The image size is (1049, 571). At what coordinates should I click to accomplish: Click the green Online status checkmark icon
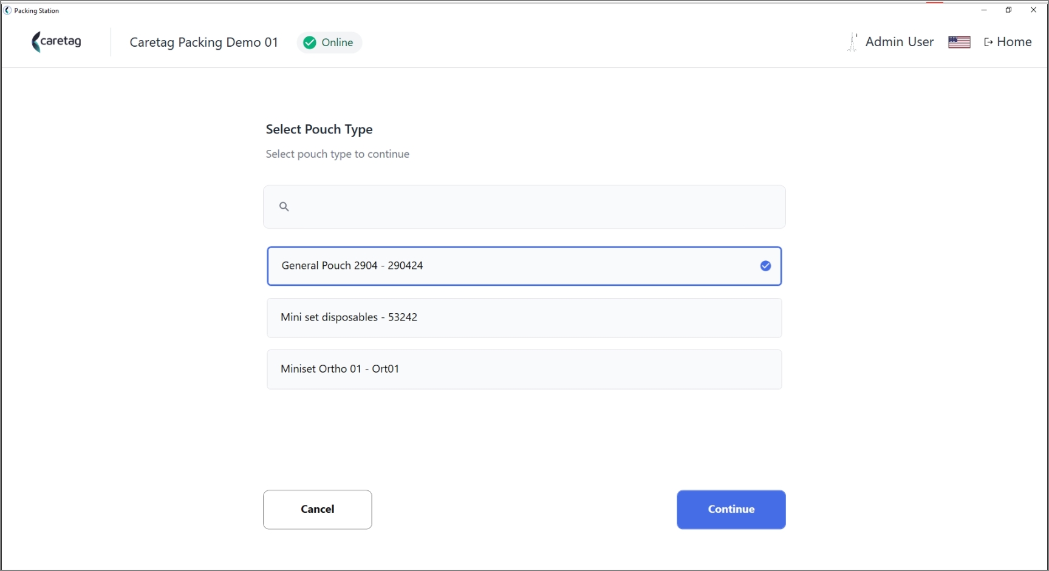(310, 42)
